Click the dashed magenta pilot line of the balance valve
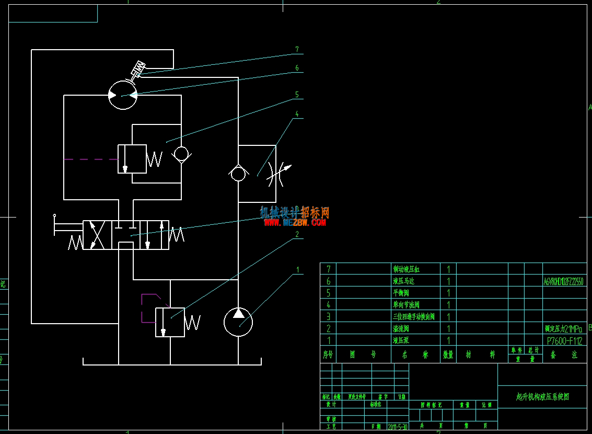Viewport: 592px width, 434px height. point(91,159)
